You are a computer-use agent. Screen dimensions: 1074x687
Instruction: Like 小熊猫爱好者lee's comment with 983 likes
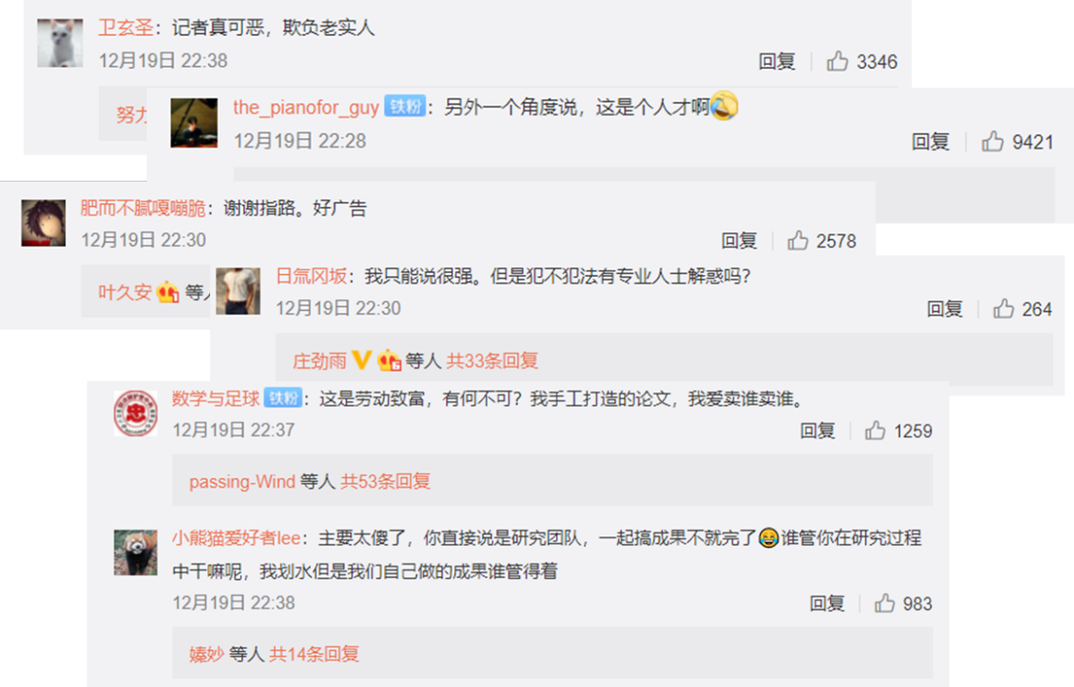click(885, 603)
